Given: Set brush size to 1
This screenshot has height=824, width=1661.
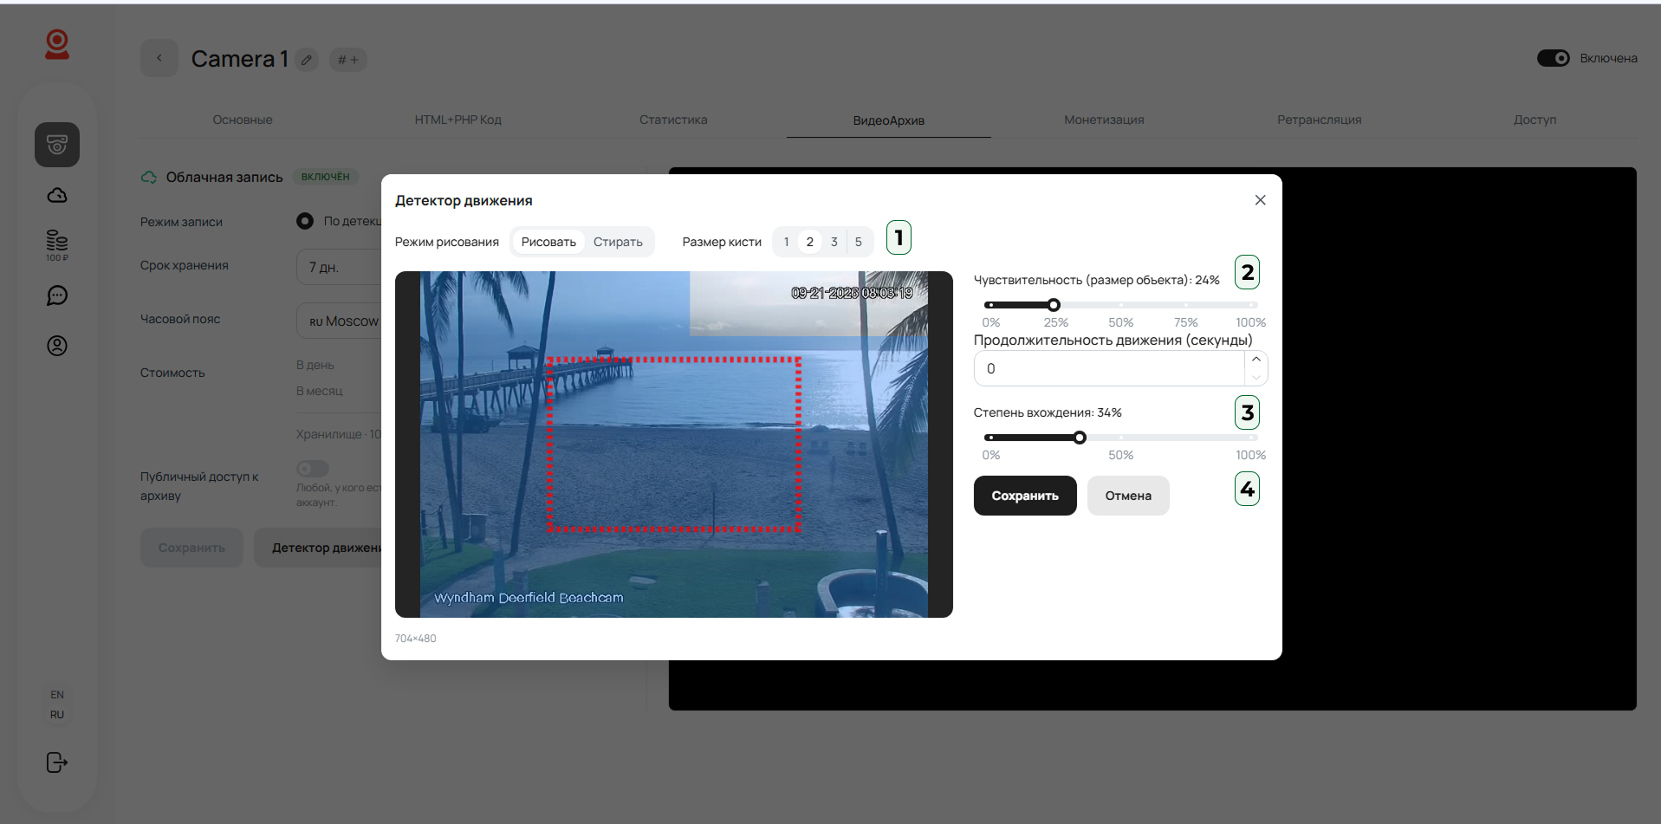Looking at the screenshot, I should (x=786, y=242).
